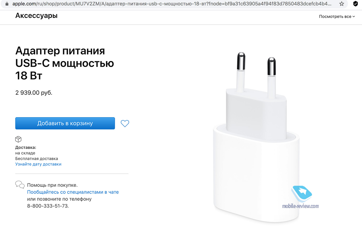Click the Помощь при покупке text
Image resolution: width=362 pixels, height=239 pixels.
pos(52,185)
